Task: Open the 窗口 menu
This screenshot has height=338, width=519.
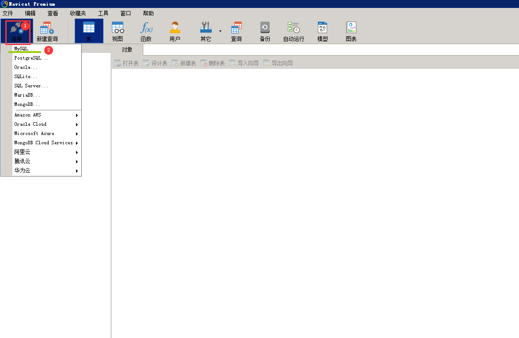Action: 126,13
